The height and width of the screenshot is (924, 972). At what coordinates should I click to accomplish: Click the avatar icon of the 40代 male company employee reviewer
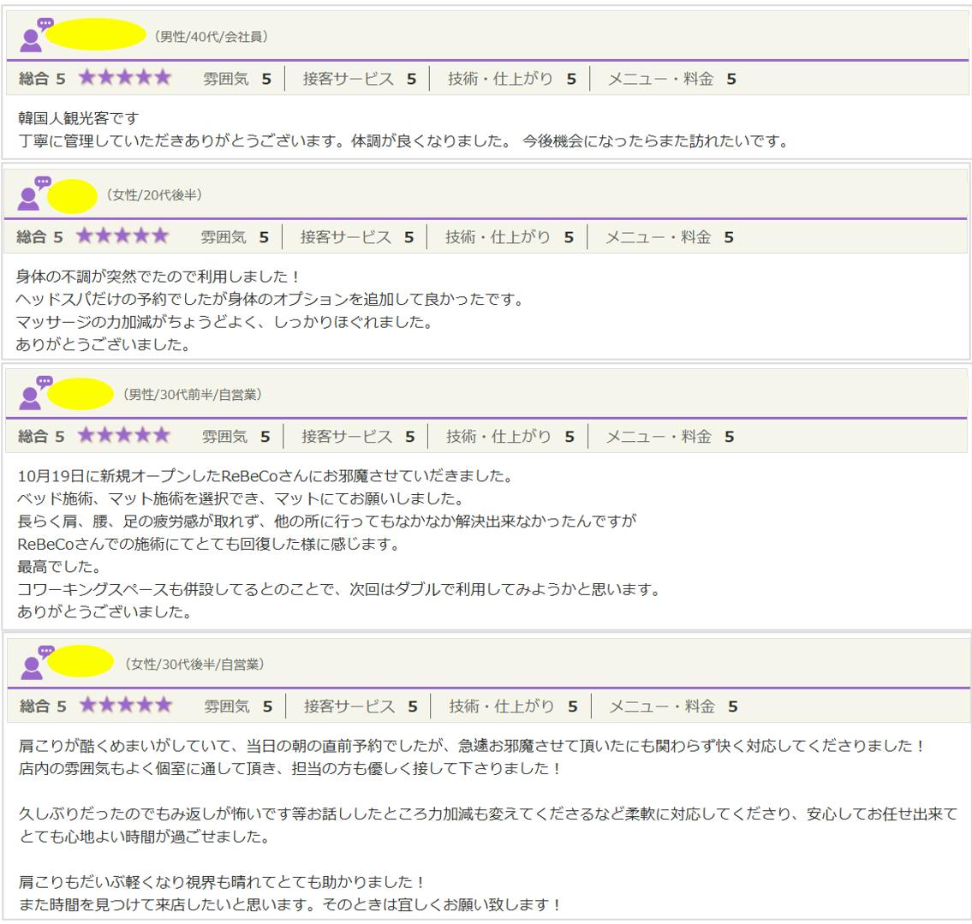[34, 36]
